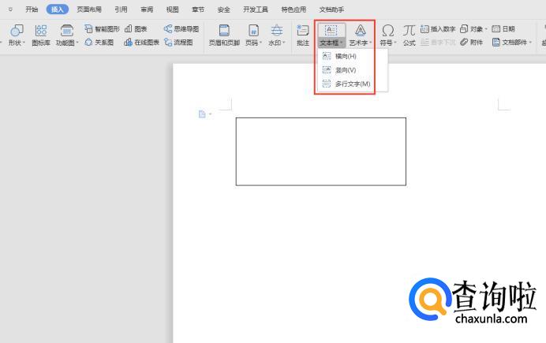This screenshot has height=343, width=546.
Task: Open the 引用 tab
Action: coord(121,9)
